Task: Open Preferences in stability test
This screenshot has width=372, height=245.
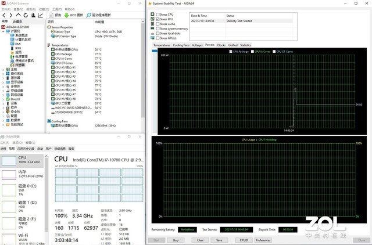Action: (263, 240)
